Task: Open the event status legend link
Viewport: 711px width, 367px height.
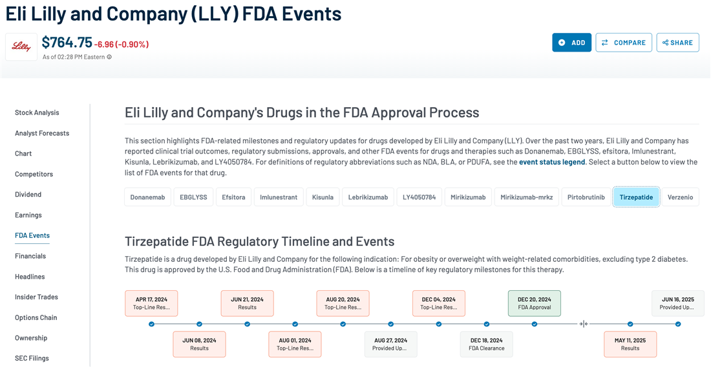Action: (552, 162)
